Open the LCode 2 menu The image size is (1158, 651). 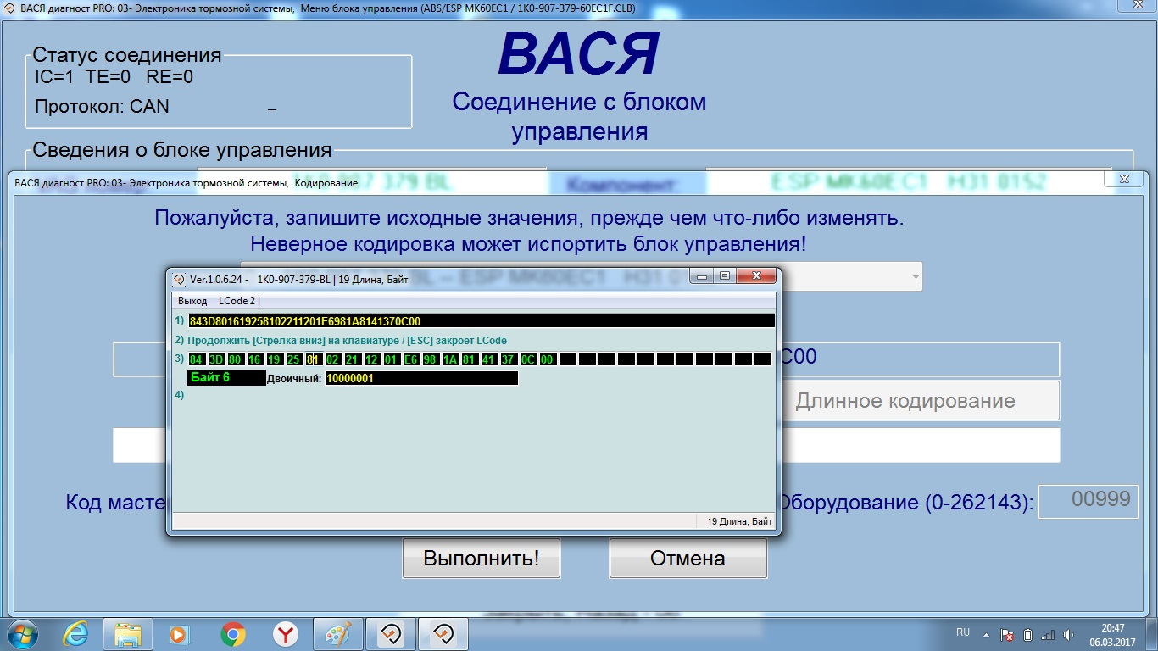(239, 301)
